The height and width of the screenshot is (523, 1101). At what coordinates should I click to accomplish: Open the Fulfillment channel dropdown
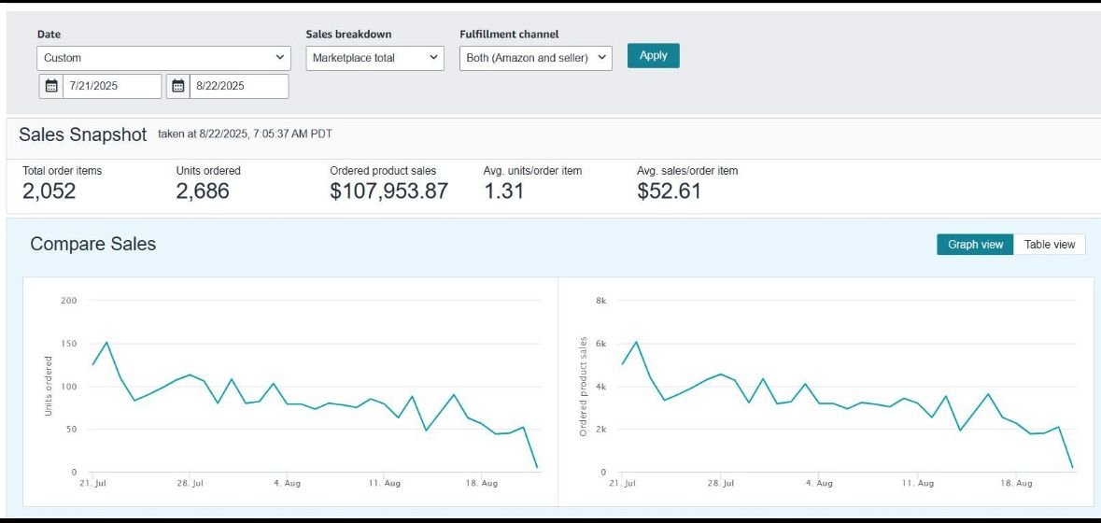[536, 58]
